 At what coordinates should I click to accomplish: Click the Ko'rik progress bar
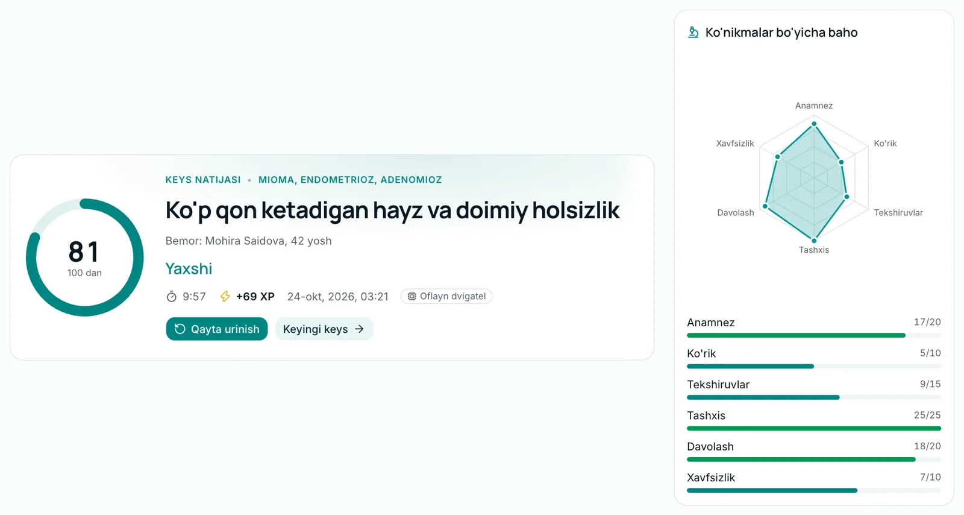click(814, 366)
